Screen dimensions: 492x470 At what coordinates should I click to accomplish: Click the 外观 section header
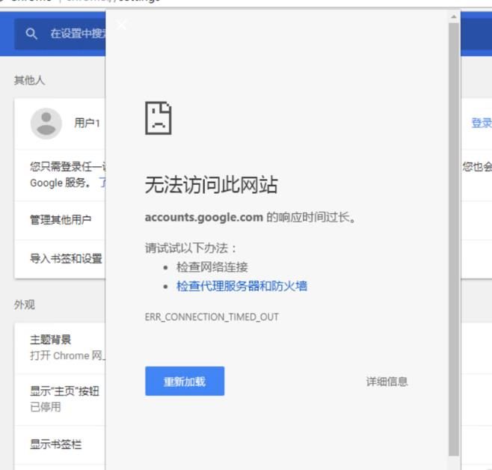[24, 305]
